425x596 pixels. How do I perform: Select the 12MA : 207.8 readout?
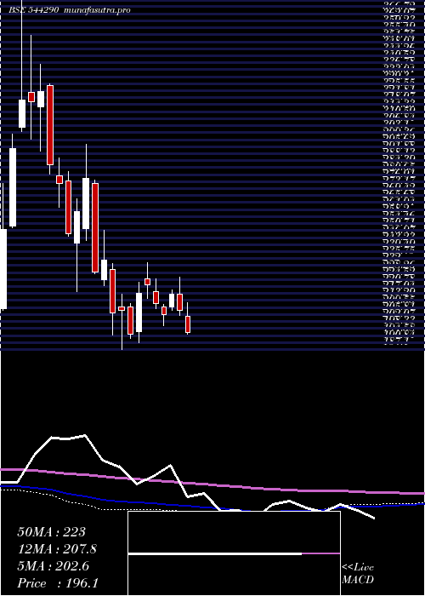point(57,549)
